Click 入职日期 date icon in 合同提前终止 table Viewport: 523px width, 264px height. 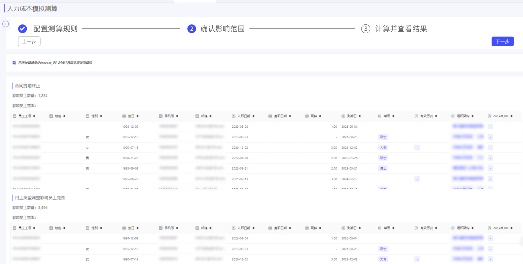[234, 116]
